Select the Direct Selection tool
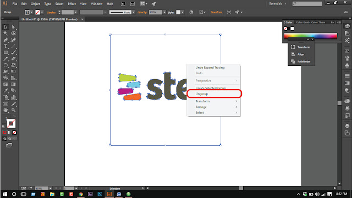Screen dimensions: 352x198 [13, 27]
